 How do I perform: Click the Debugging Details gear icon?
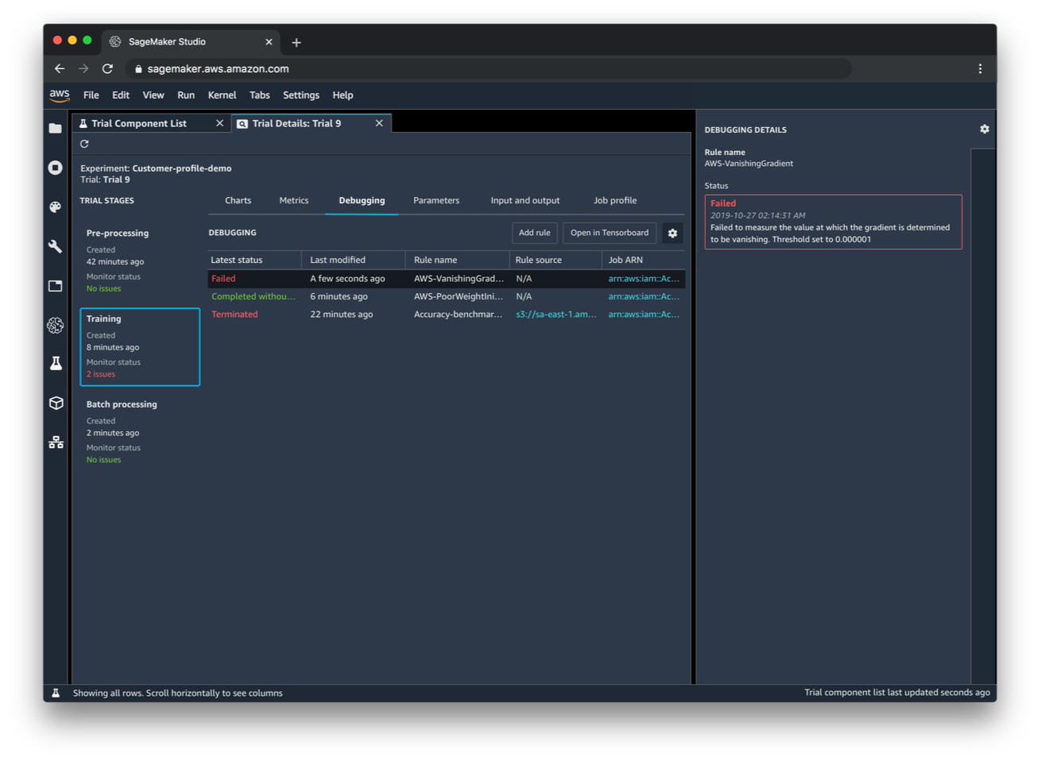[x=984, y=129]
